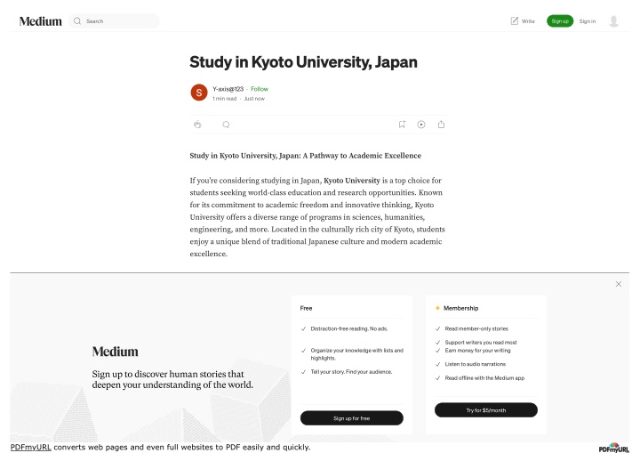Viewport: 640px width, 453px height.
Task: Click "Read member-only stories" item
Action: pyautogui.click(x=476, y=328)
